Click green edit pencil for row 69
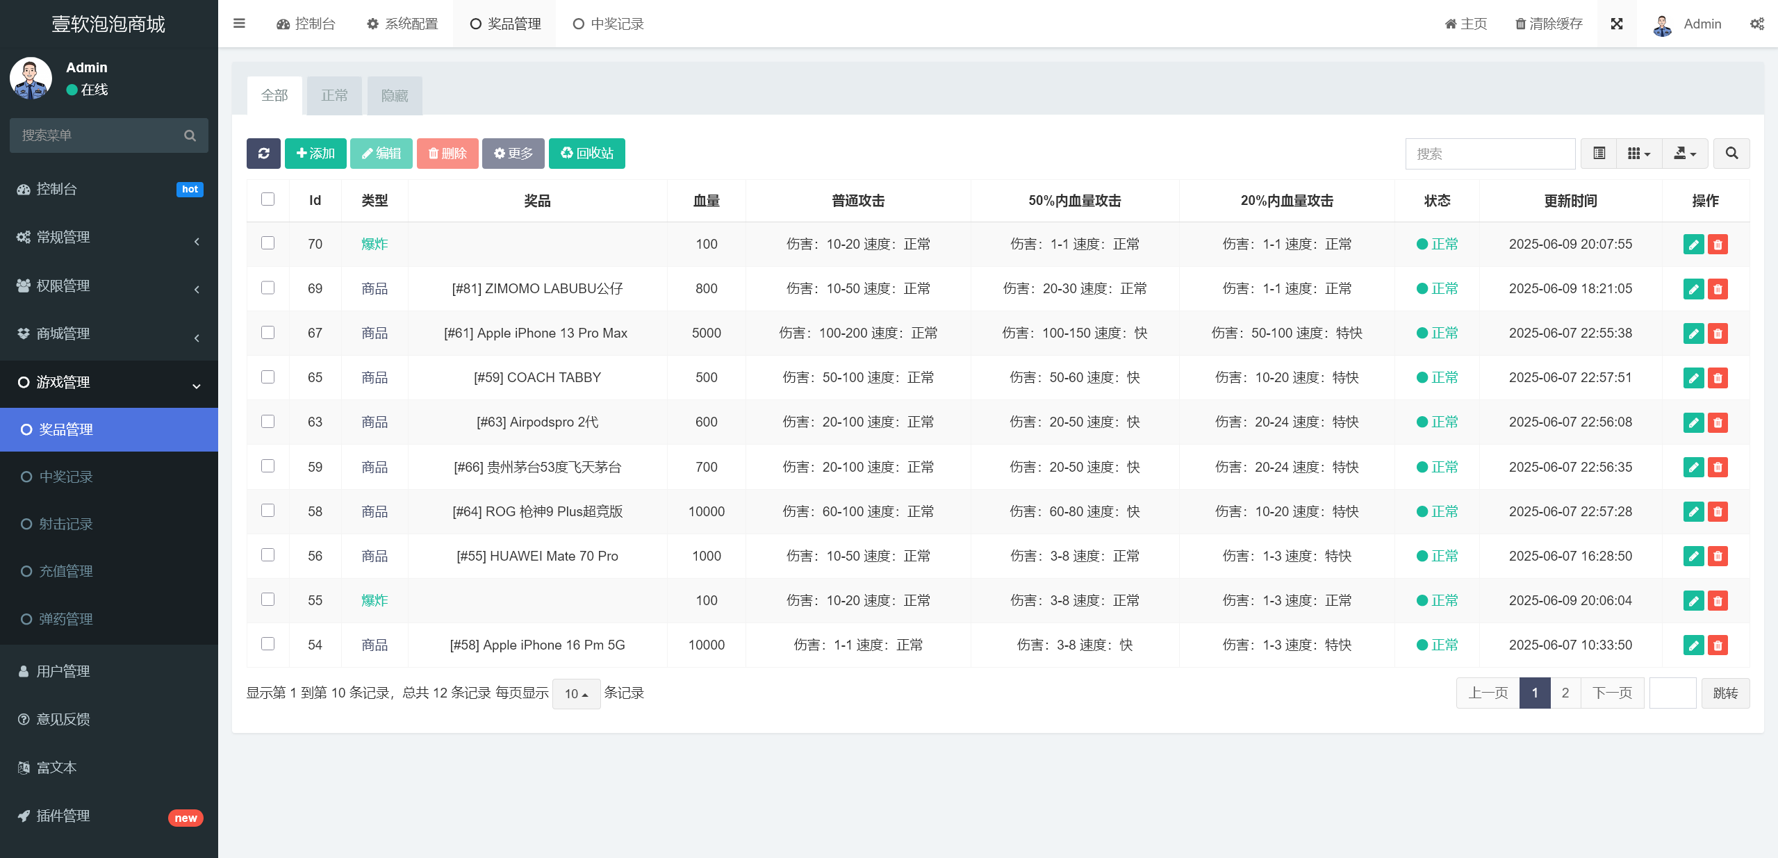This screenshot has height=858, width=1778. click(1693, 289)
